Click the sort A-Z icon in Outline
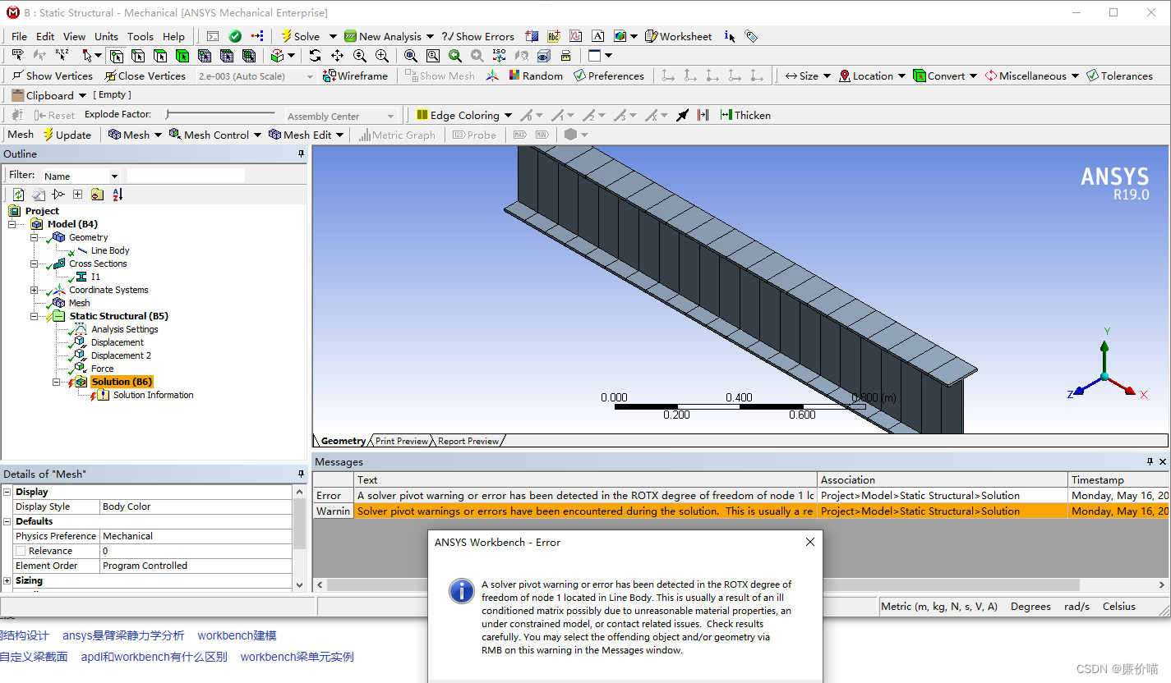 (118, 195)
